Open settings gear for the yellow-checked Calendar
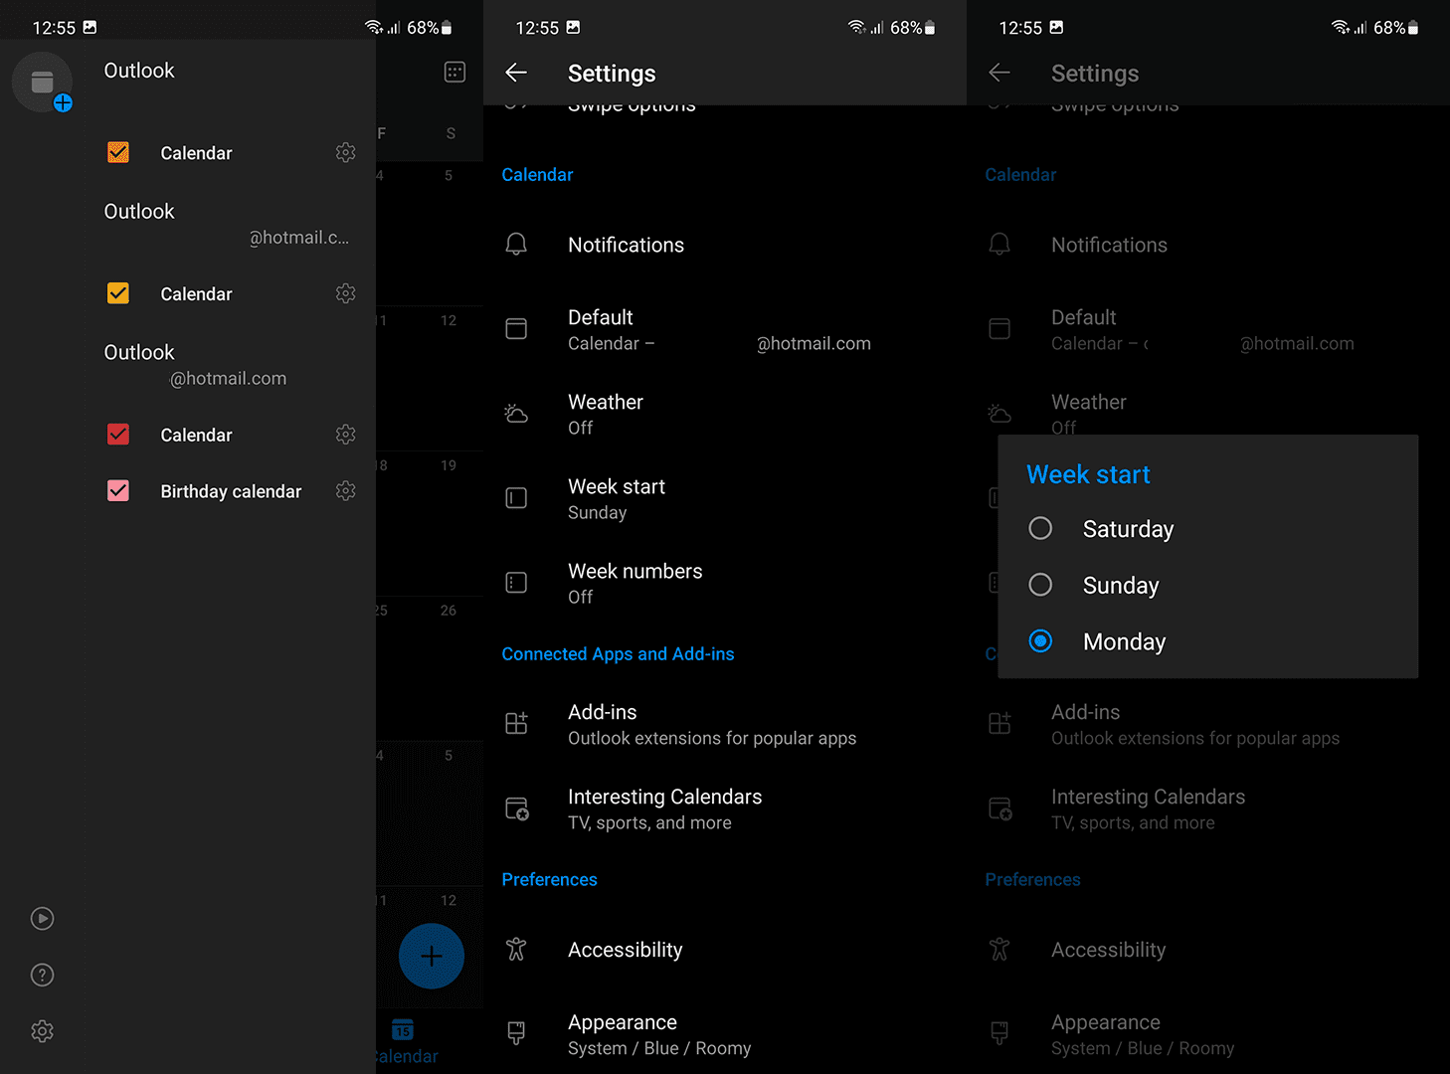This screenshot has width=1450, height=1074. [x=345, y=293]
